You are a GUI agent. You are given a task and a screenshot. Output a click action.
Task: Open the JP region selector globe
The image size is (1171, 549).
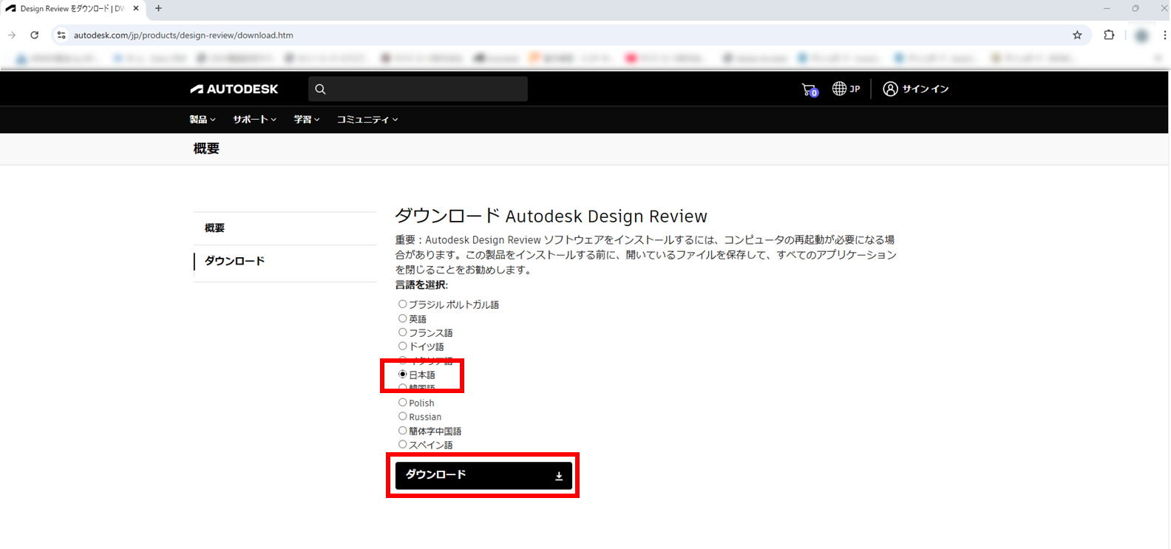[x=846, y=89]
